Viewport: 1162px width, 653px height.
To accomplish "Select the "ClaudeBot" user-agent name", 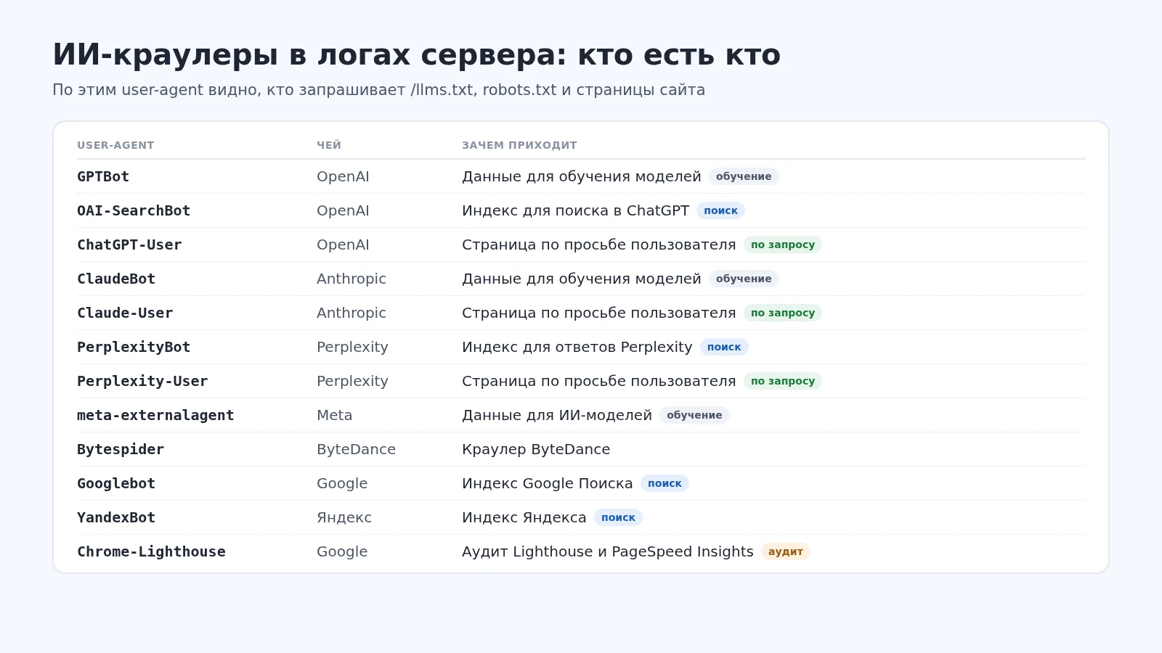I will point(116,279).
